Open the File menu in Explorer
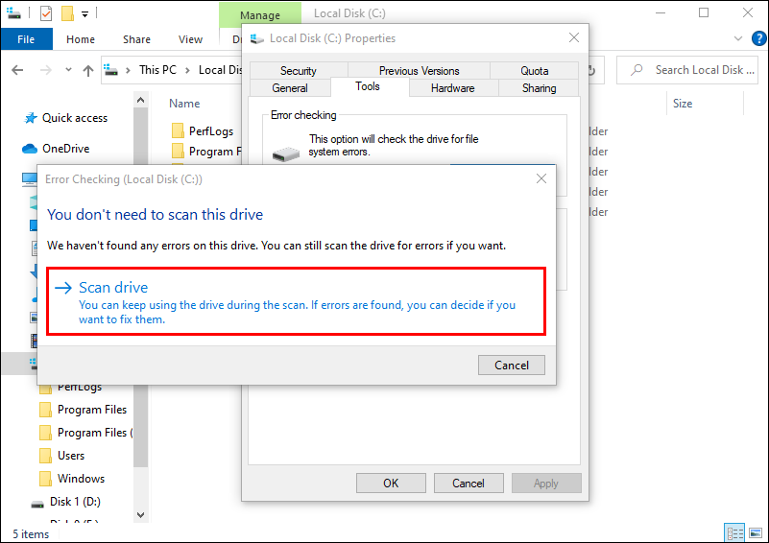Screen dimensions: 769x543 (26, 39)
